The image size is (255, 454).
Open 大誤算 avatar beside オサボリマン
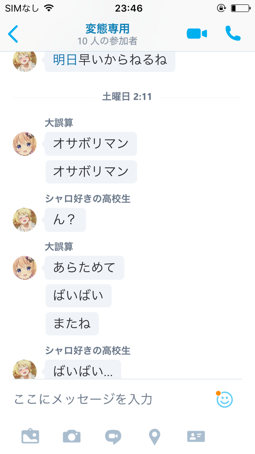pyautogui.click(x=25, y=144)
